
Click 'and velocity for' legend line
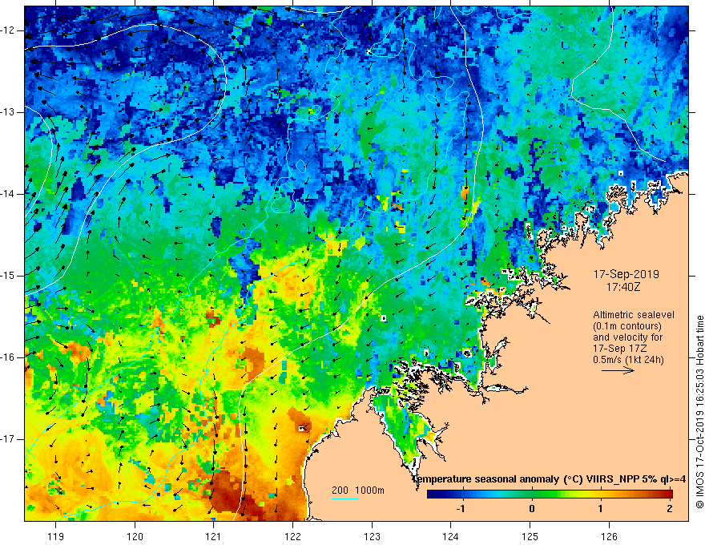point(627,337)
